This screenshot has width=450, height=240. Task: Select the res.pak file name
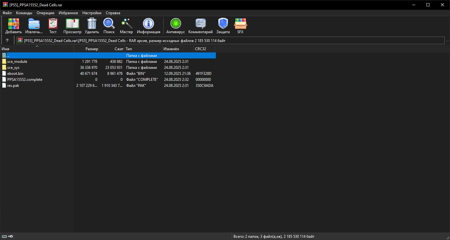tap(13, 86)
